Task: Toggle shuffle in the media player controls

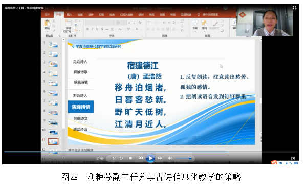Action: (x=114, y=158)
